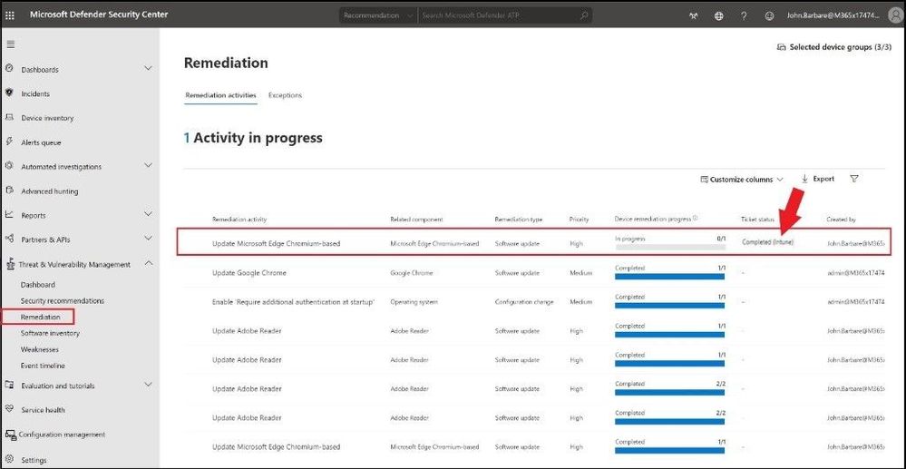The height and width of the screenshot is (469, 906).
Task: Open the app launcher waffle icon
Action: [9, 15]
